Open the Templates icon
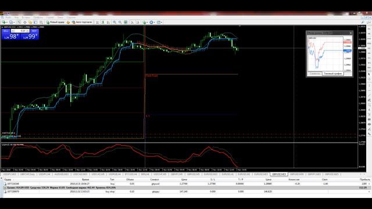 tap(159, 22)
